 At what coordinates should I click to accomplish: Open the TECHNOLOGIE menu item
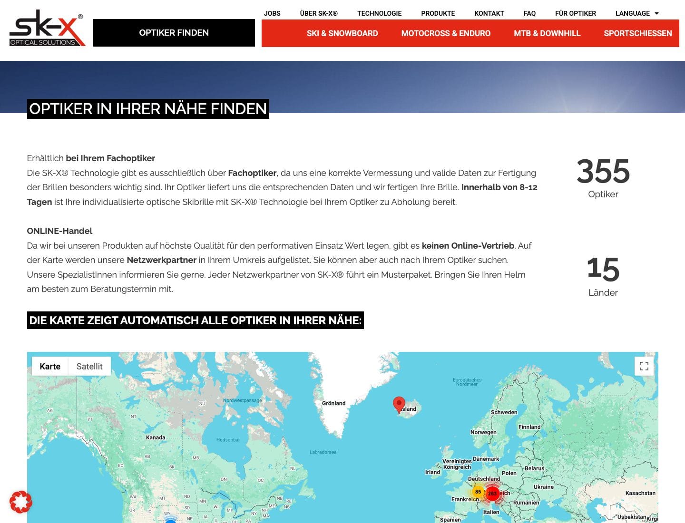pyautogui.click(x=380, y=13)
